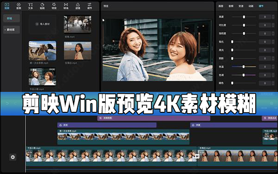
Task: Switch to the 变速 speed tab
Action: click(241, 6)
